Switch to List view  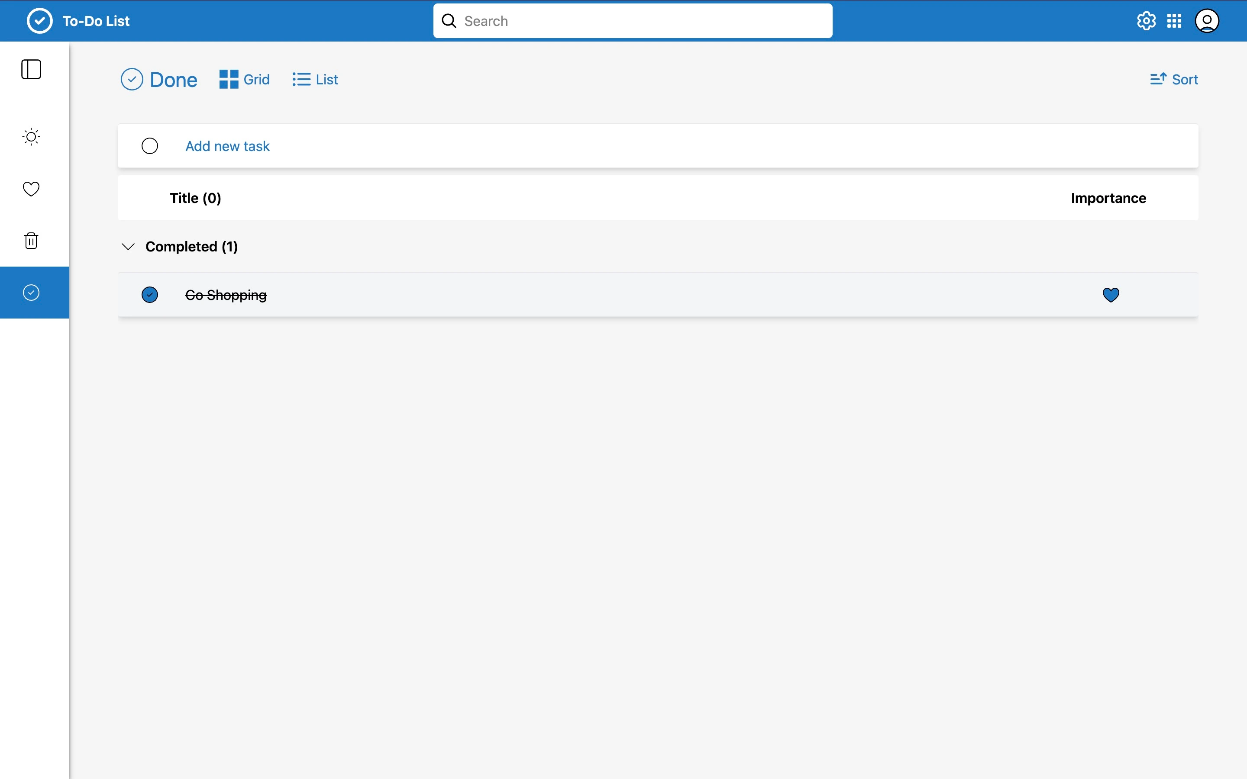[315, 79]
